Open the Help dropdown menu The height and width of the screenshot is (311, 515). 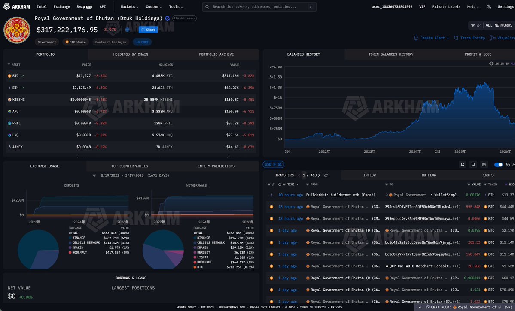point(473,6)
